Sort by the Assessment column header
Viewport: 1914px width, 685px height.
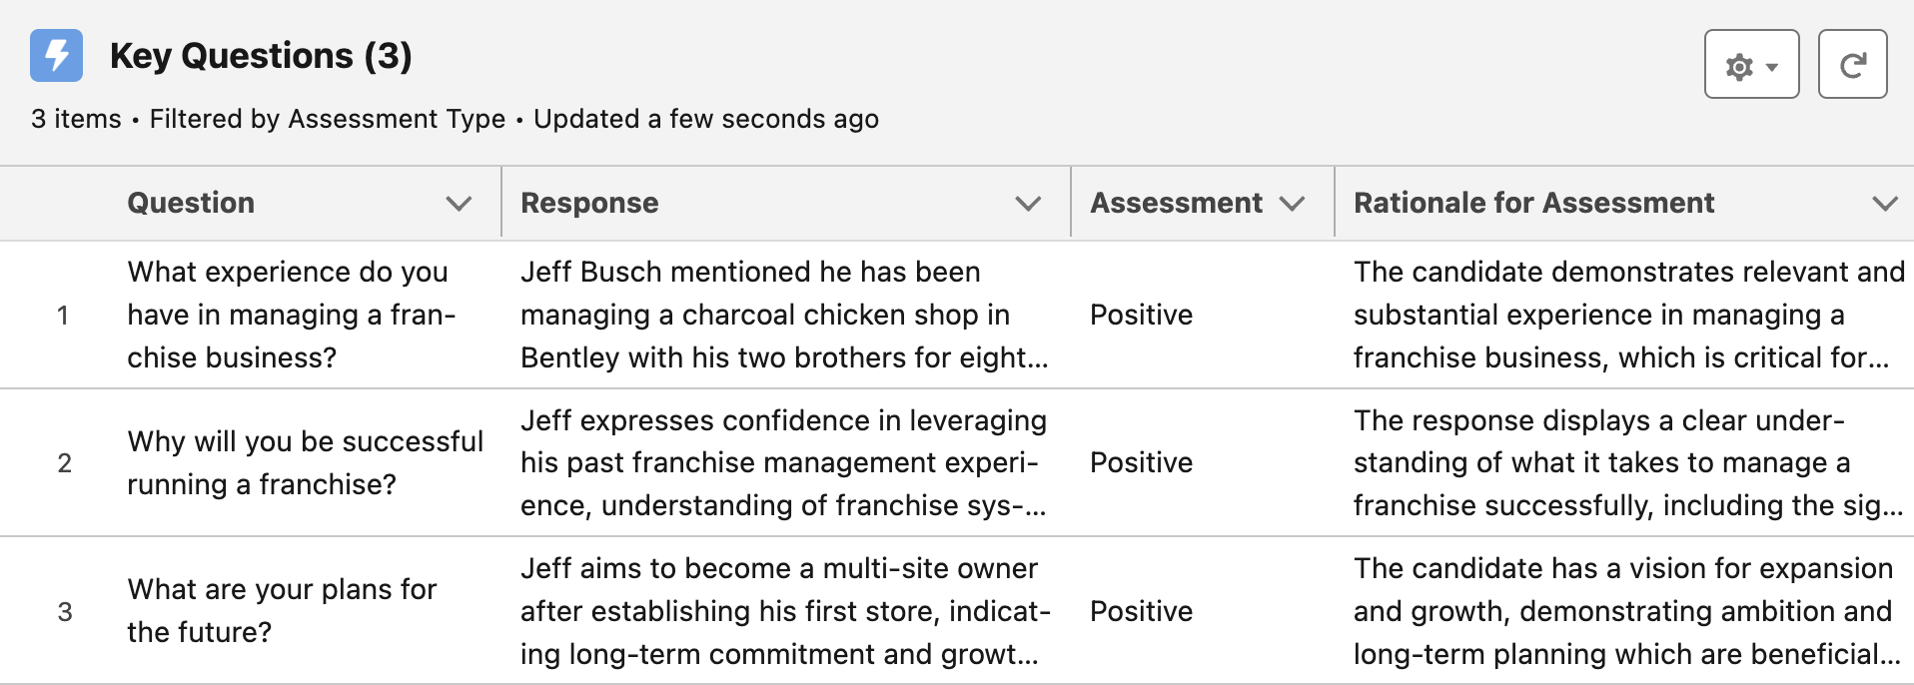(x=1176, y=203)
